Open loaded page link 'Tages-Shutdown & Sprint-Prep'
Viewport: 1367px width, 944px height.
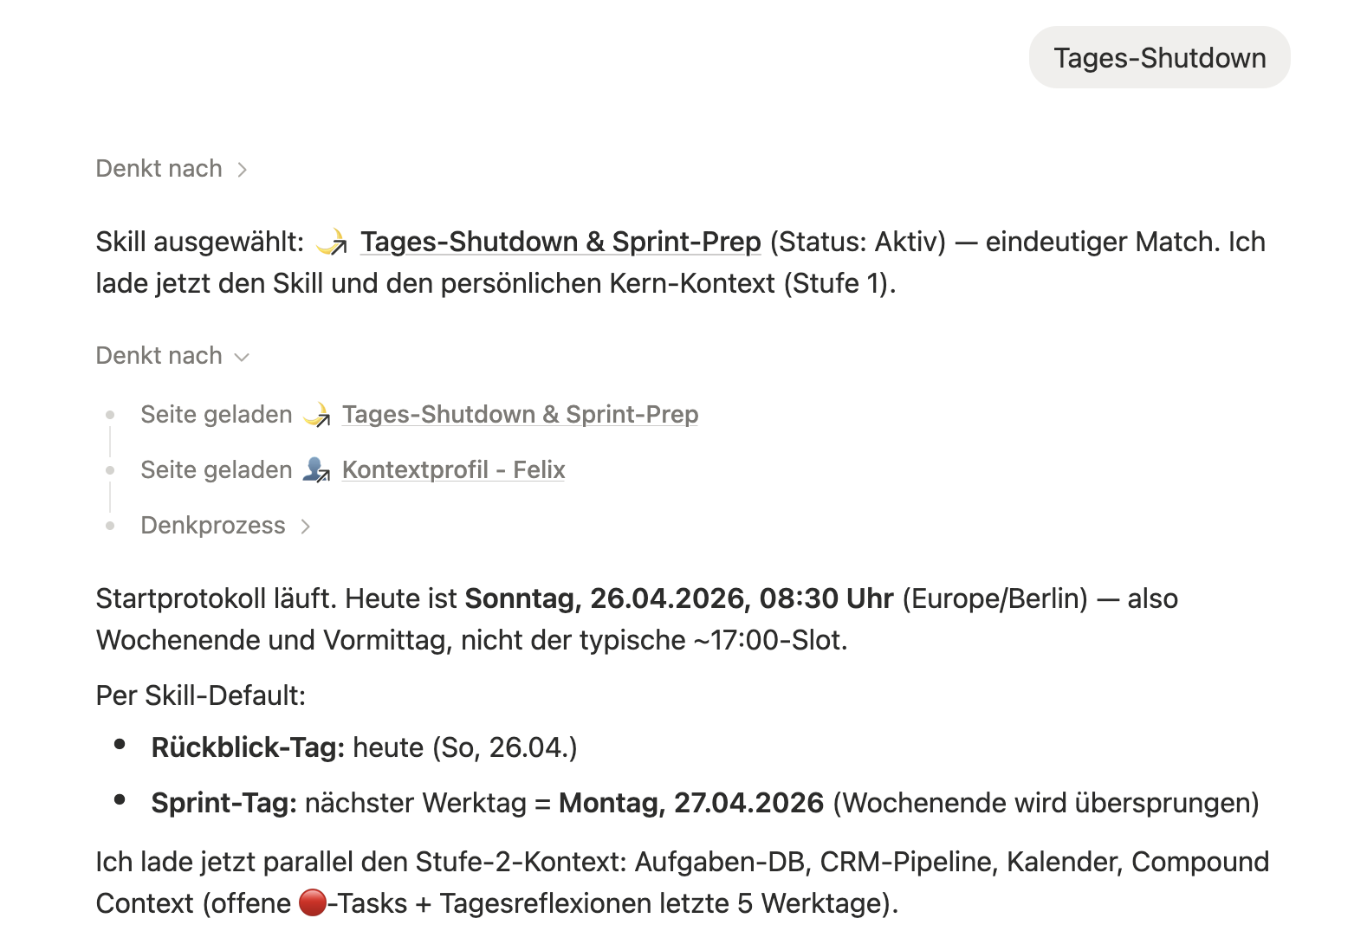pos(520,415)
